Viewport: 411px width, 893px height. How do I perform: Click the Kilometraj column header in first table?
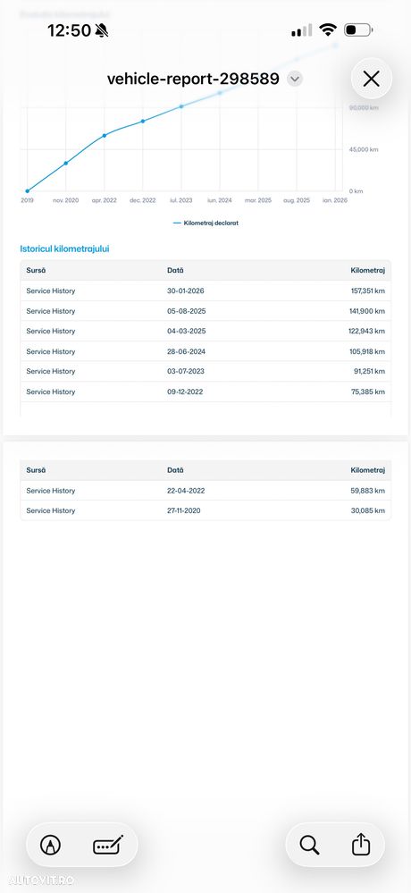(x=368, y=271)
